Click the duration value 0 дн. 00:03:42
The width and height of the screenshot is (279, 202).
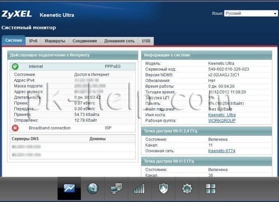point(87,97)
